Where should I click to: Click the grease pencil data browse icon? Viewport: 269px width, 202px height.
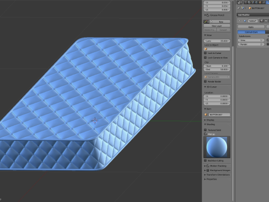click(206, 22)
